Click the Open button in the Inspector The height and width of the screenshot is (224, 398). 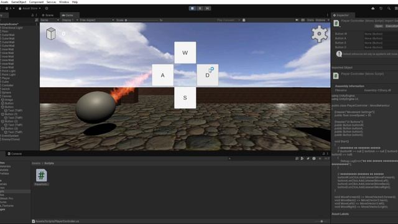pos(379,26)
